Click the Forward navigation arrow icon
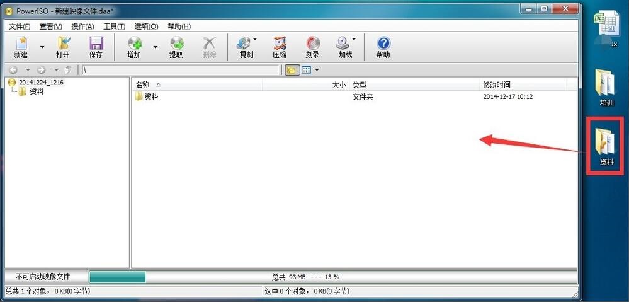This screenshot has width=629, height=302. [42, 70]
